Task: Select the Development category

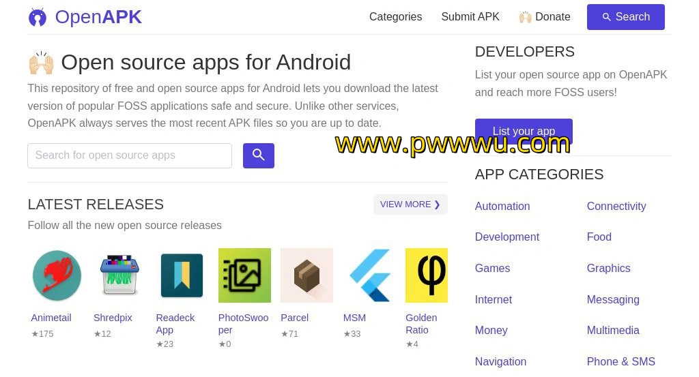Action: [507, 237]
